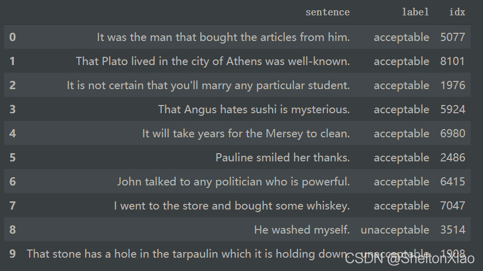The width and height of the screenshot is (483, 271).
Task: Click the sentence about Plato living in Athens
Action: (x=213, y=61)
